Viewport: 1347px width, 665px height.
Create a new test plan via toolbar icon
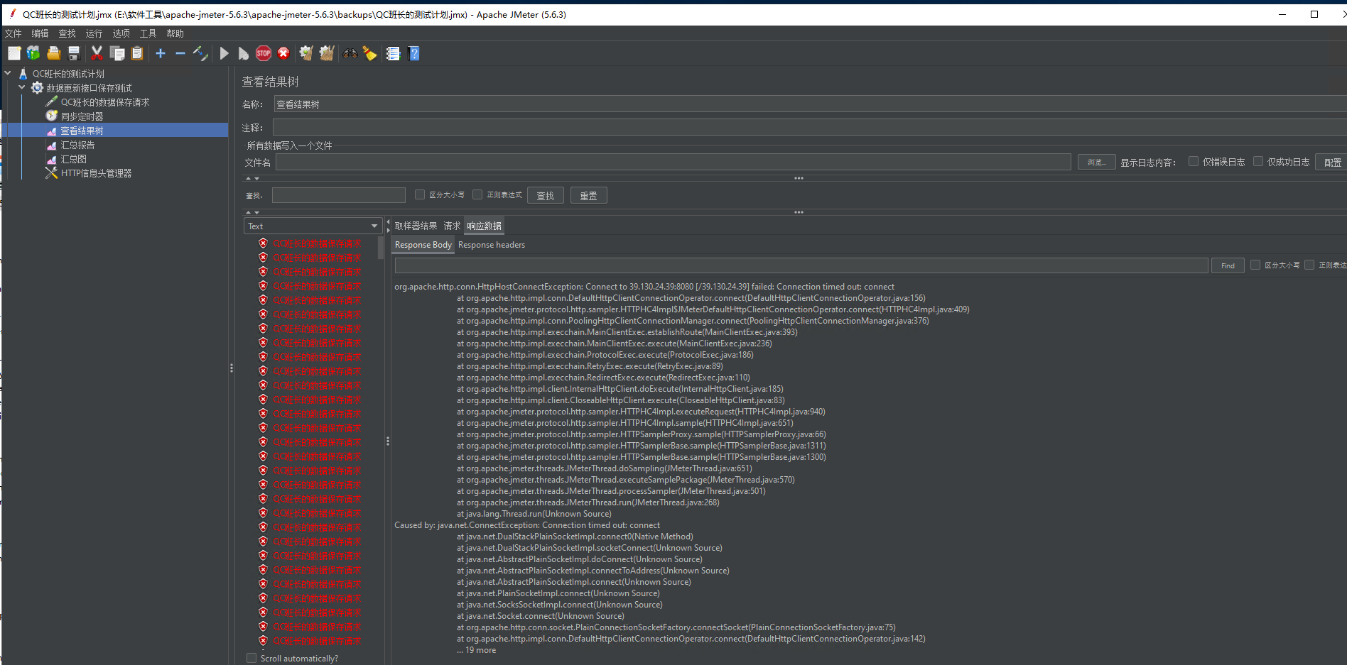pyautogui.click(x=14, y=53)
